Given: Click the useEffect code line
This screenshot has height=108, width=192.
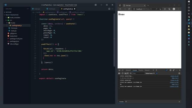Looking at the screenshot, I should pos(50,44).
